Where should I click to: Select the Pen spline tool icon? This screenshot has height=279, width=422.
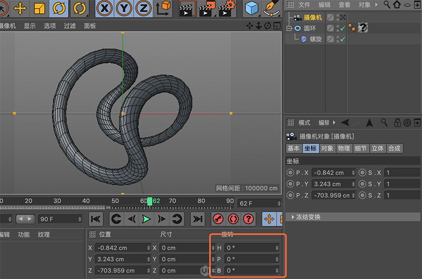point(271,8)
